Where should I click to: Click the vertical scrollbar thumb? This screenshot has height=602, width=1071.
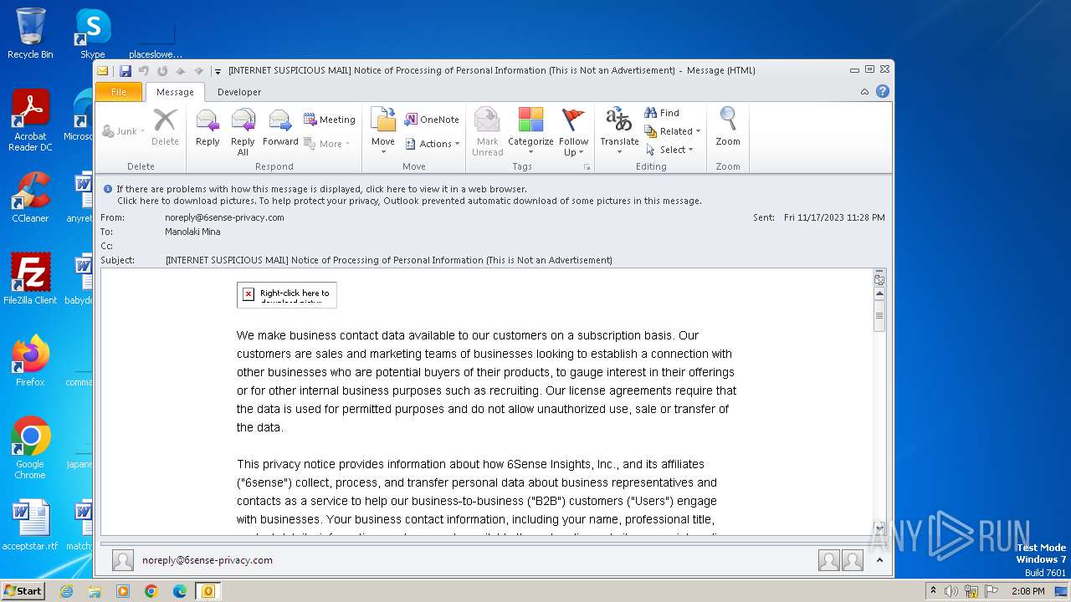879,316
